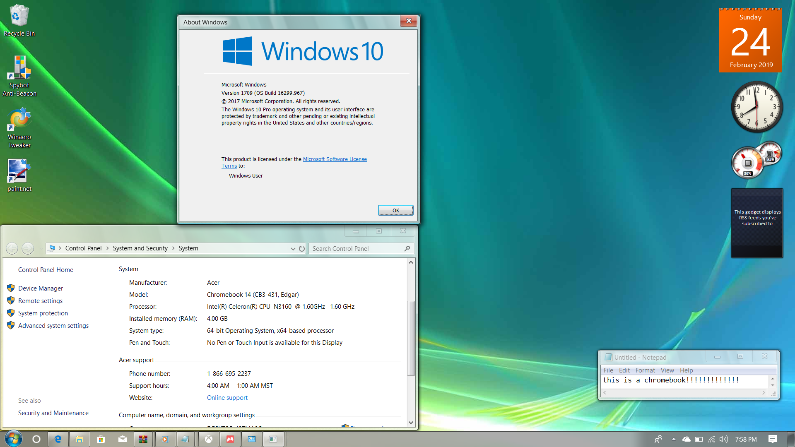The image size is (795, 447).
Task: Open the Edit menu in Notepad
Action: pyautogui.click(x=624, y=370)
